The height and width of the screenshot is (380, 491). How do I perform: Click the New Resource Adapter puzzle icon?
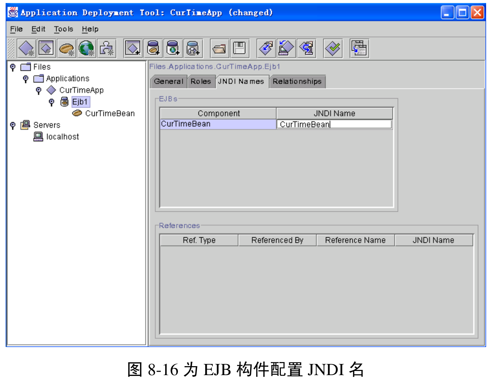(107, 48)
